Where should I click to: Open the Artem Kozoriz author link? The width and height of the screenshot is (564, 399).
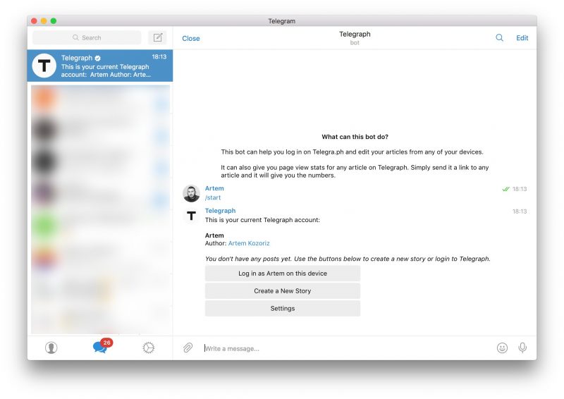coord(249,243)
